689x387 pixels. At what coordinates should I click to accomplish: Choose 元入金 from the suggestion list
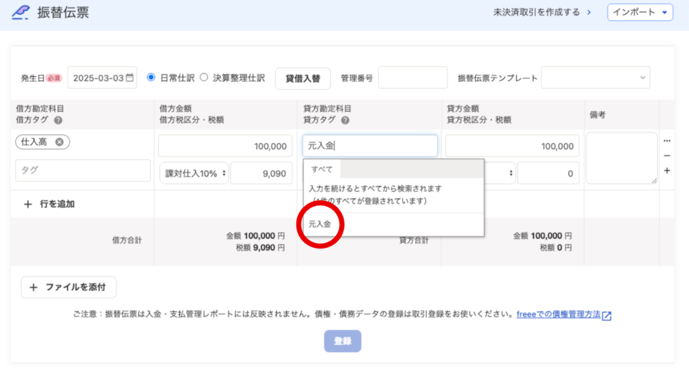(320, 224)
